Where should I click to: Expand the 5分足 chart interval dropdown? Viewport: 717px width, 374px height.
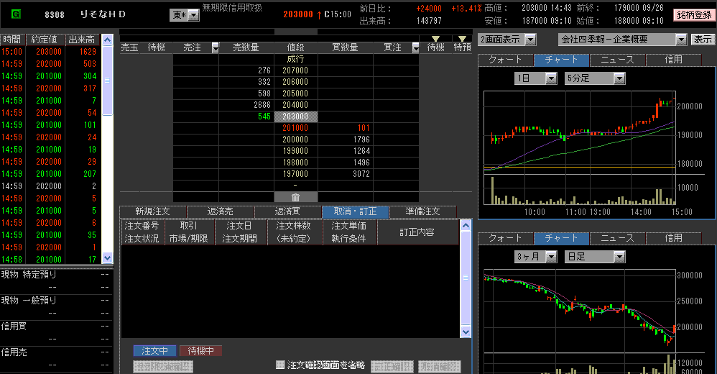pos(619,78)
